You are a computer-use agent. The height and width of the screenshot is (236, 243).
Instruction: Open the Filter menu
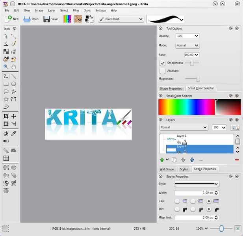[76, 11]
